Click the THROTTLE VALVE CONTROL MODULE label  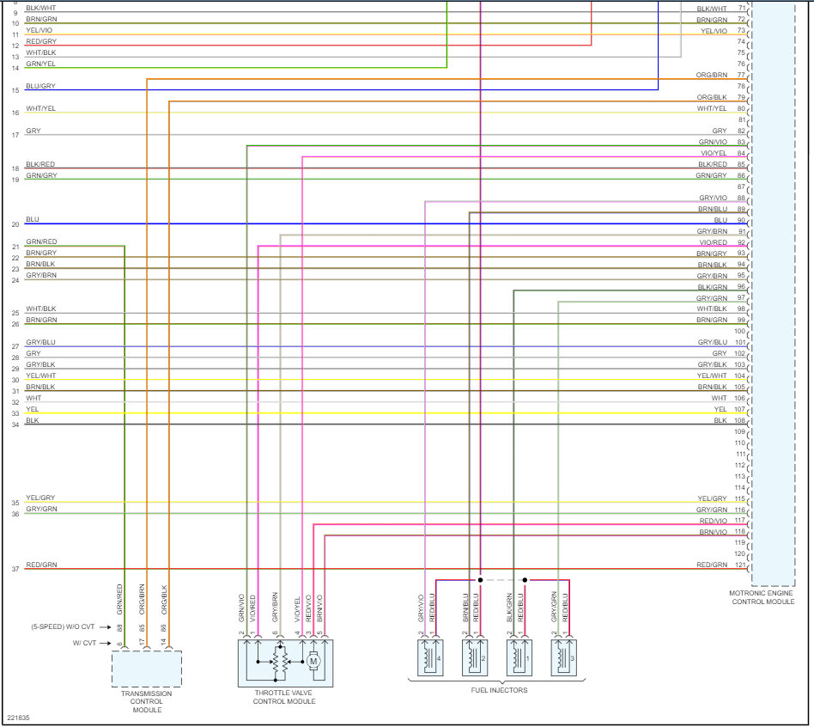284,698
